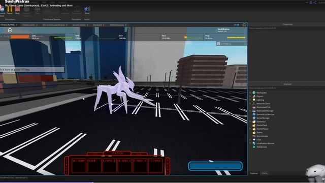
Task: Click the Chat bubble icon in Explorer
Action: coord(254,140)
